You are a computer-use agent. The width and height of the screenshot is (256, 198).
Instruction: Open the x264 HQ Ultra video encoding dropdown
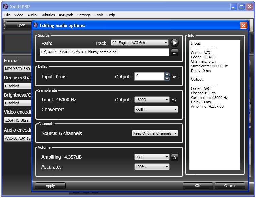click(18, 120)
